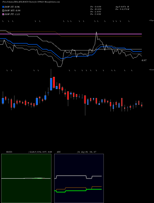154x203 pixels.
Task: Click the blue DOW ST legend swatch
Action: point(3,7)
